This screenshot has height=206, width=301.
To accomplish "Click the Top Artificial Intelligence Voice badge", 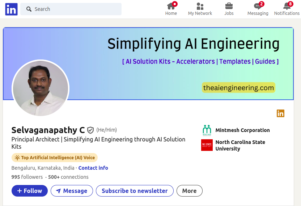I will (55, 158).
